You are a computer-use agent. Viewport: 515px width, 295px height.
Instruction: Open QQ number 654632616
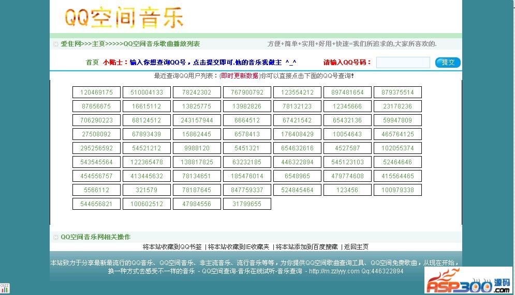pyautogui.click(x=298, y=148)
